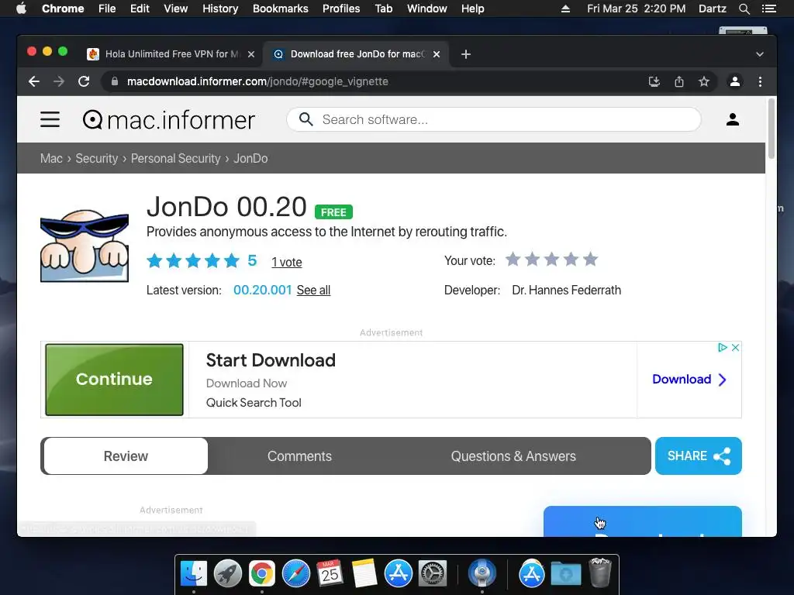Screen dimensions: 794x595
Task: Open Finder from the Dock
Action: [x=194, y=574]
